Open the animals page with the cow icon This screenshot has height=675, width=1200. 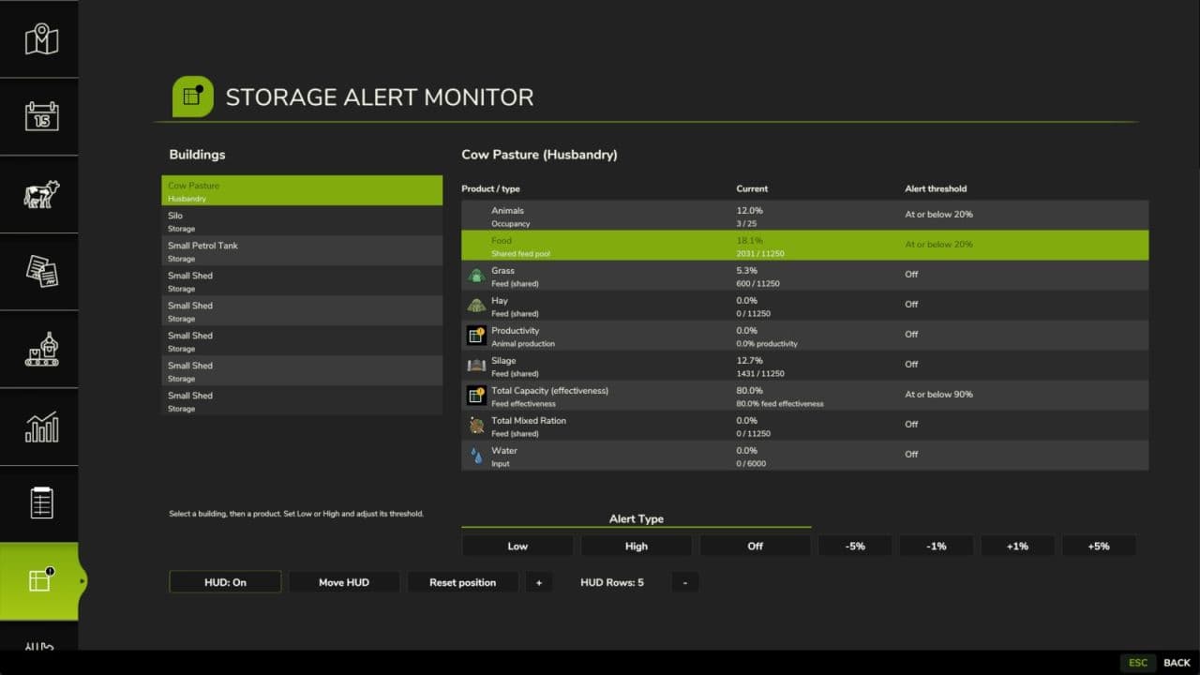[x=41, y=194]
